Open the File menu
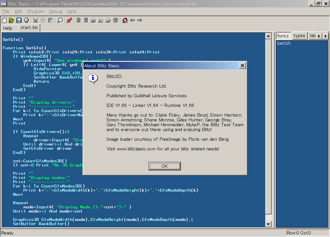The image size is (330, 237). pos(6,11)
